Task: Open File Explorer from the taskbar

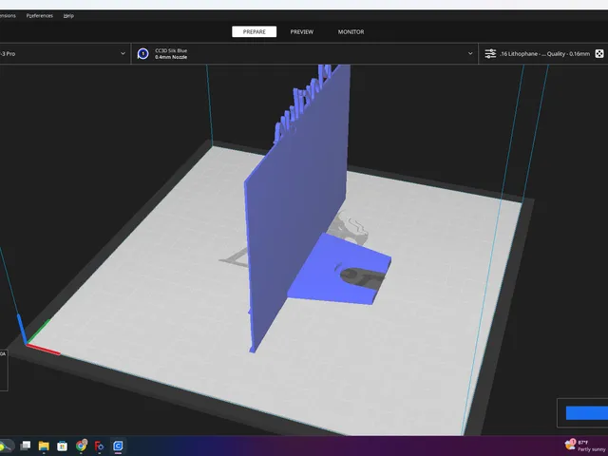Action: [x=44, y=446]
